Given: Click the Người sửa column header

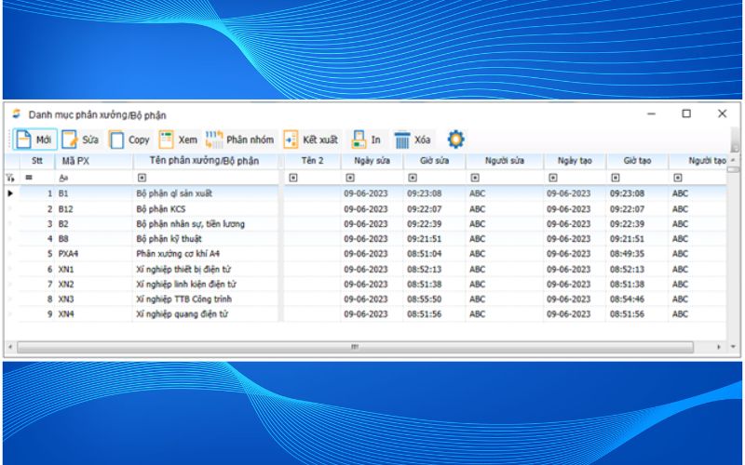Looking at the screenshot, I should coord(504,161).
